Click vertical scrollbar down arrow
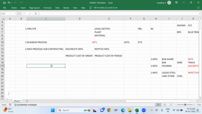202x114 pixels. tap(200, 98)
